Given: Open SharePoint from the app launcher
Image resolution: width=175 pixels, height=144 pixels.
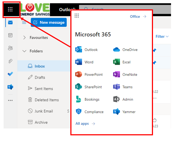Looking at the screenshot, I should 88,87.
